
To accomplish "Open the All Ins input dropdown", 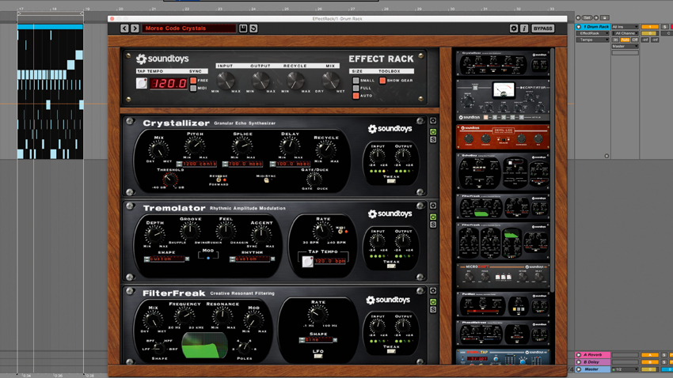I will [625, 27].
